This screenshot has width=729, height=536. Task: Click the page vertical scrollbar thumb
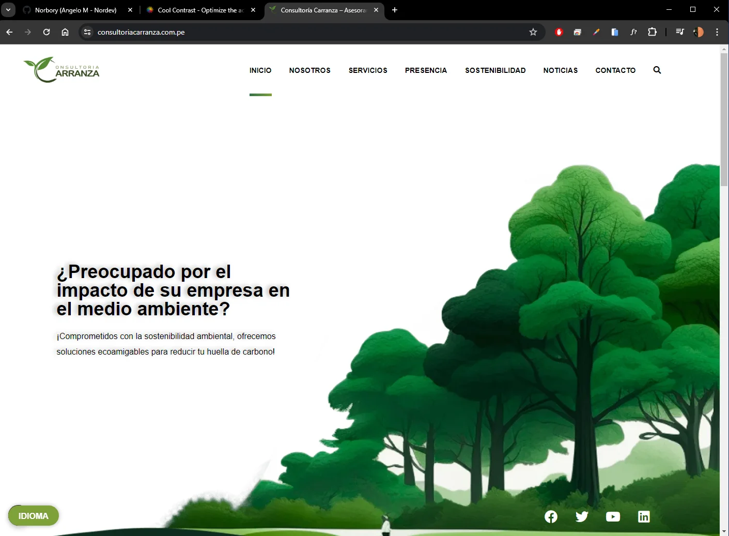724,119
